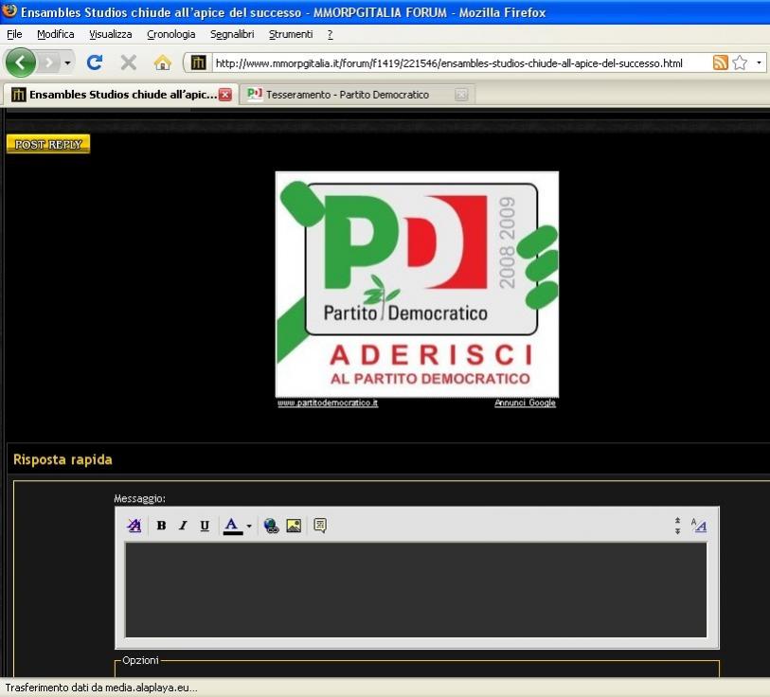Close the Ensambles Studios tab
Image resolution: width=770 pixels, height=697 pixels.
tap(225, 95)
